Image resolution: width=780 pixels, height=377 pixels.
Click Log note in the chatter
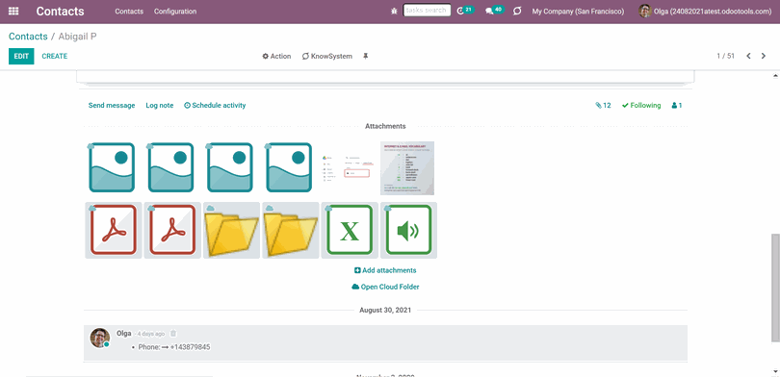[160, 105]
